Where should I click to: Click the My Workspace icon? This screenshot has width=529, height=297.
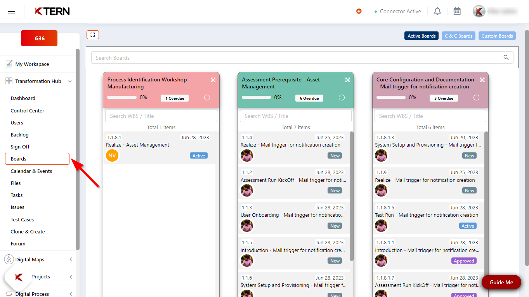click(x=9, y=64)
